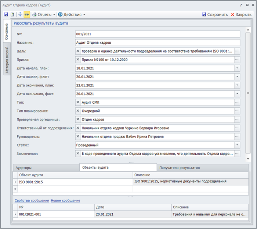Toggle the highlighted chain link icon
Screen dimensions: 257x229
(26, 15)
